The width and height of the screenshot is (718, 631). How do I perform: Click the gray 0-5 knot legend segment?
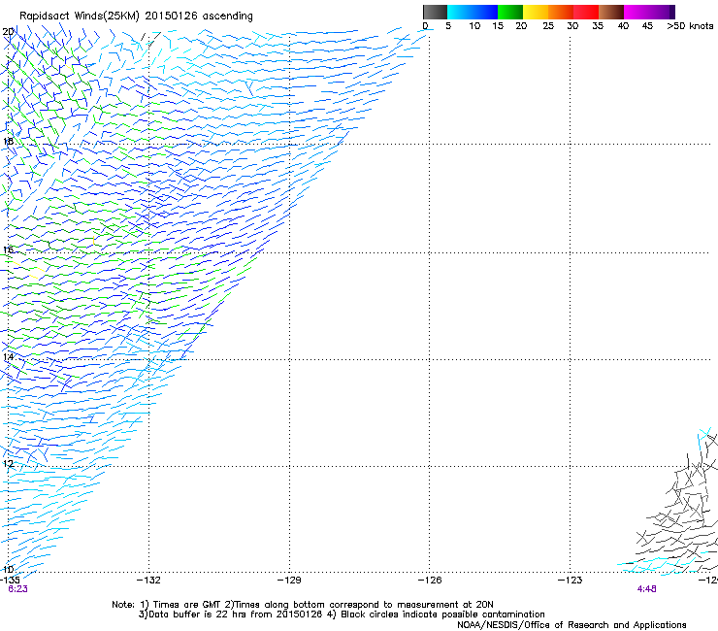pos(435,12)
